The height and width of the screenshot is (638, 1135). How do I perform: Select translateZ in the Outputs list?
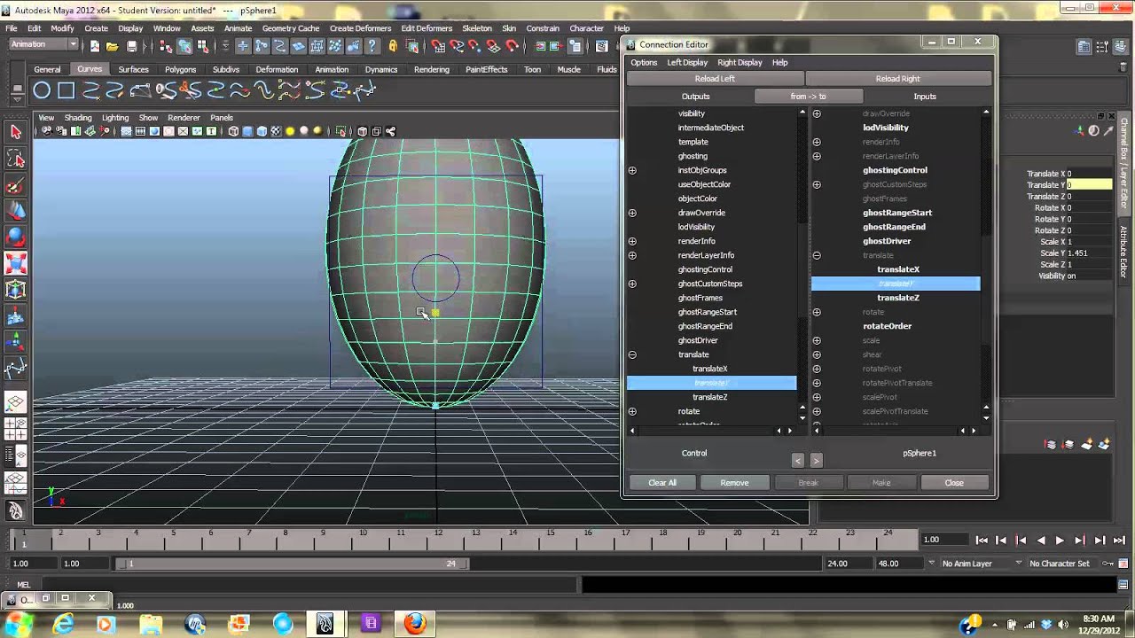pyautogui.click(x=709, y=397)
